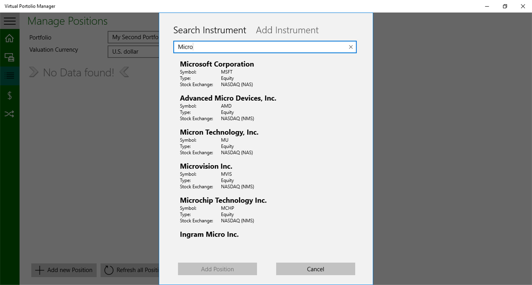Select the Search Instrument tab
The height and width of the screenshot is (285, 532).
point(209,30)
